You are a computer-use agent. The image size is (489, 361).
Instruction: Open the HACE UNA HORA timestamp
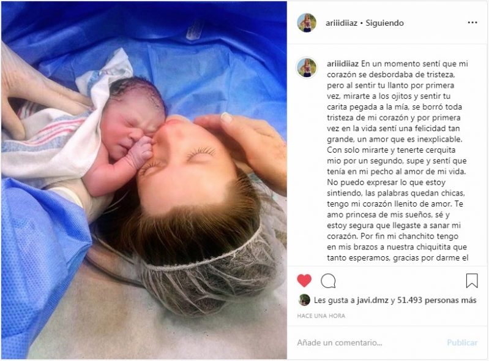tap(321, 316)
